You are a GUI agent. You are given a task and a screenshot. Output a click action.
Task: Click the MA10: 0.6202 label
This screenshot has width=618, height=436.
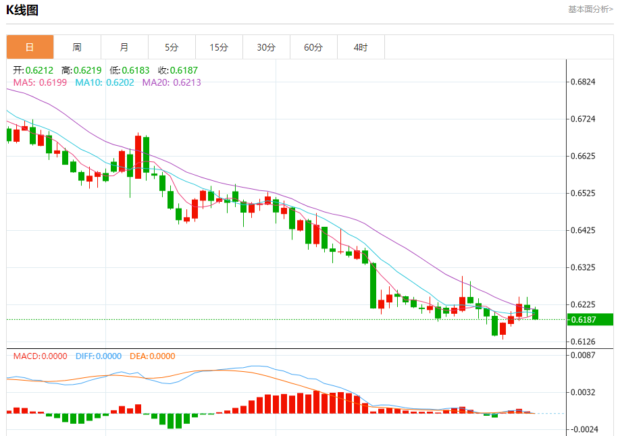[x=105, y=82]
